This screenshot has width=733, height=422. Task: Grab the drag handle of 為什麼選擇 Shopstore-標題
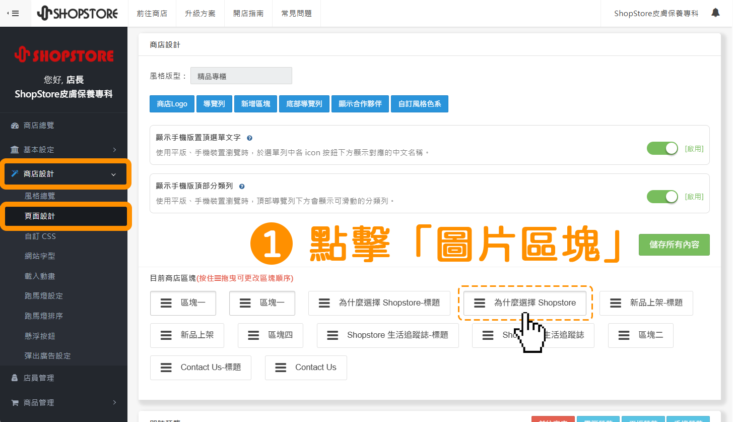[324, 303]
